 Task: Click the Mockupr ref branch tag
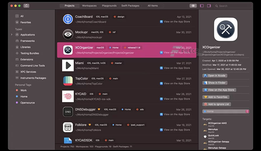(x=112, y=32)
